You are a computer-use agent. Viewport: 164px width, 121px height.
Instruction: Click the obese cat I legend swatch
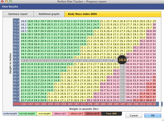tap(60, 113)
